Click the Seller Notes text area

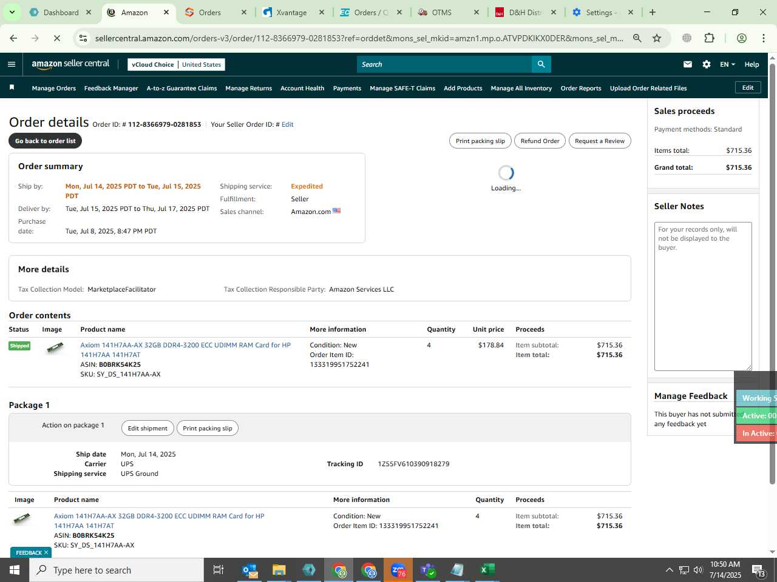[703, 296]
